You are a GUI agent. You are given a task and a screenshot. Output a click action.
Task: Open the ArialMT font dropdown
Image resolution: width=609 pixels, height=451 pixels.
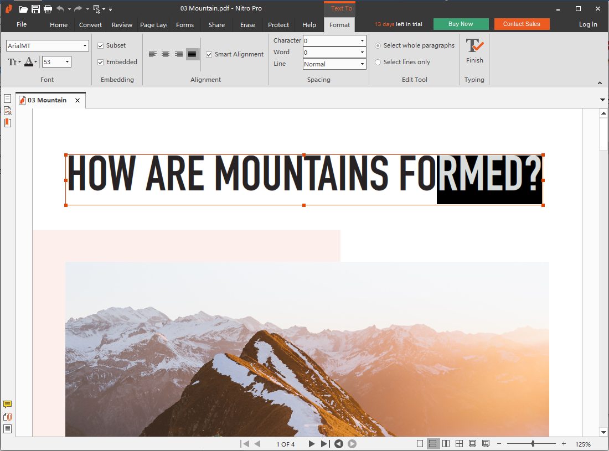pyautogui.click(x=85, y=46)
